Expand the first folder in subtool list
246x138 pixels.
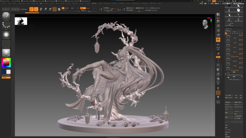point(228,36)
